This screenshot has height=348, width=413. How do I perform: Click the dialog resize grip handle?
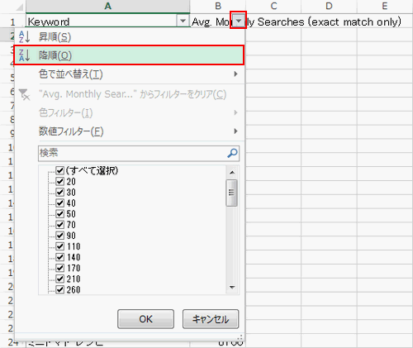pos(240,337)
